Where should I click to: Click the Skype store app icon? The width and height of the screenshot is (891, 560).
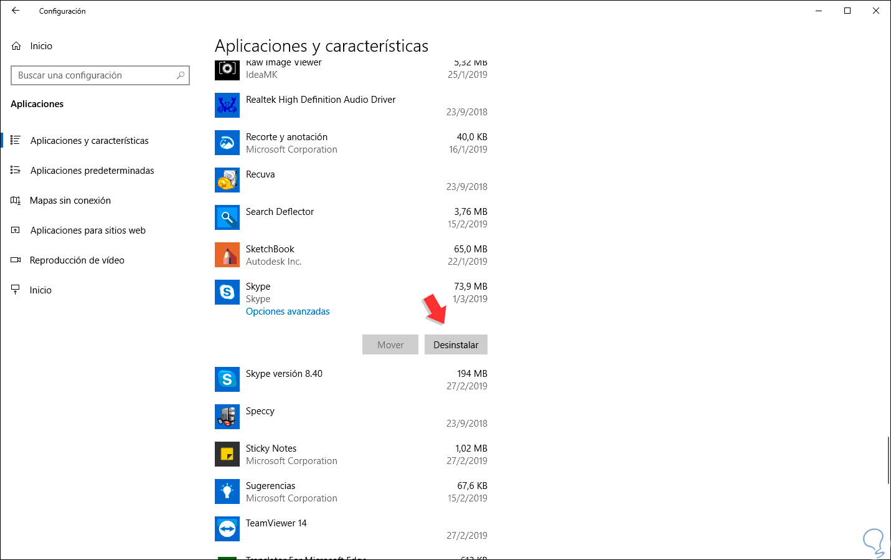pyautogui.click(x=227, y=292)
